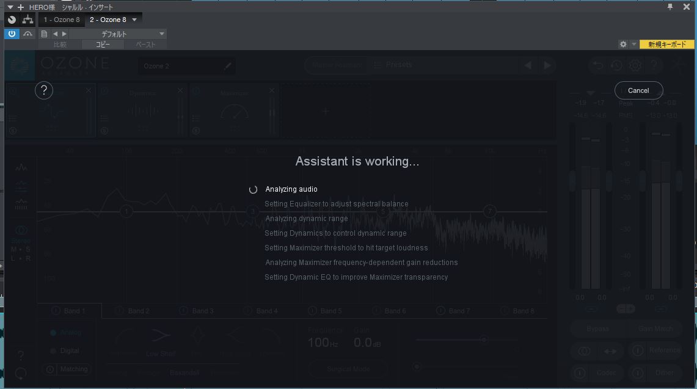Image resolution: width=697 pixels, height=389 pixels.
Task: Toggle Band 6 power button
Action: [376, 311]
